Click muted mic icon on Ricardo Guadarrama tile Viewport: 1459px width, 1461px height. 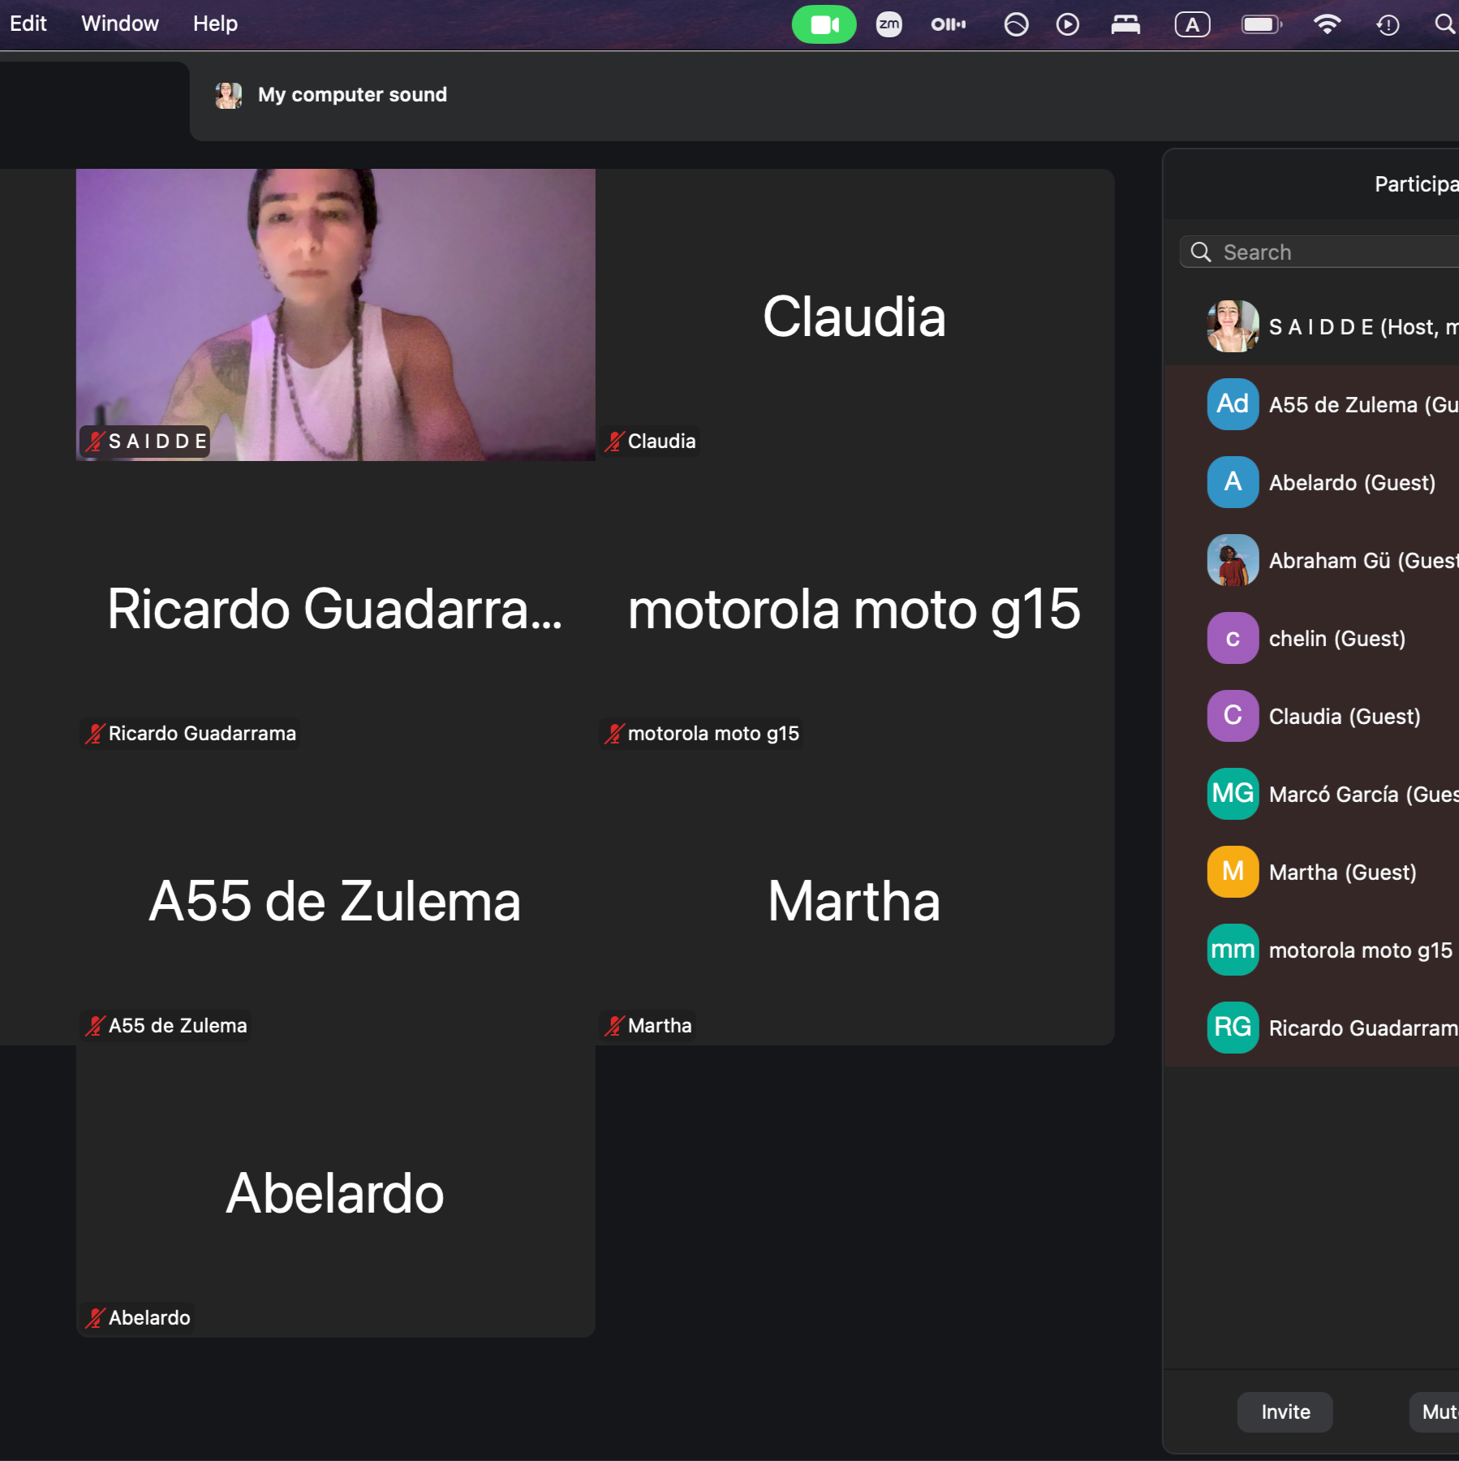click(95, 734)
